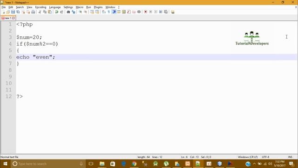Click 'length : 64' status bar entry
Viewport: 298px width, 168px height.
click(x=143, y=157)
